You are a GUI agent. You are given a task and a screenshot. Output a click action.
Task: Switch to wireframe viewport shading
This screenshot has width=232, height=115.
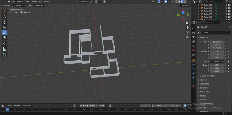(176, 2)
